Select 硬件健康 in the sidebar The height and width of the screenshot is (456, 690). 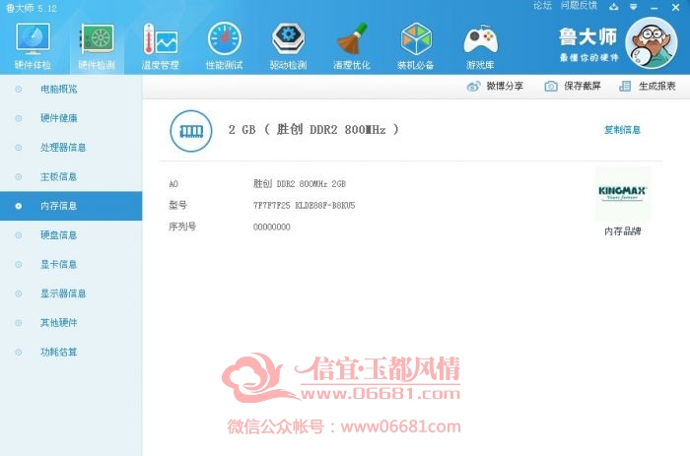tap(71, 118)
